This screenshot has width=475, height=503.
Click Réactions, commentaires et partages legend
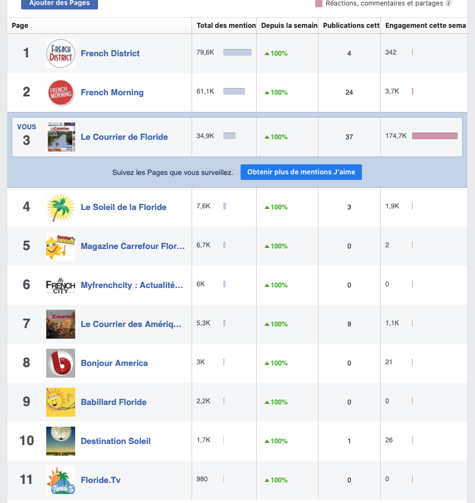click(384, 3)
